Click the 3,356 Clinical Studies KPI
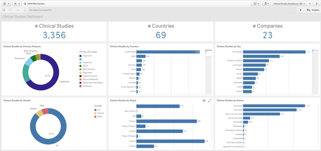This screenshot has height=151, width=321. coord(54,35)
